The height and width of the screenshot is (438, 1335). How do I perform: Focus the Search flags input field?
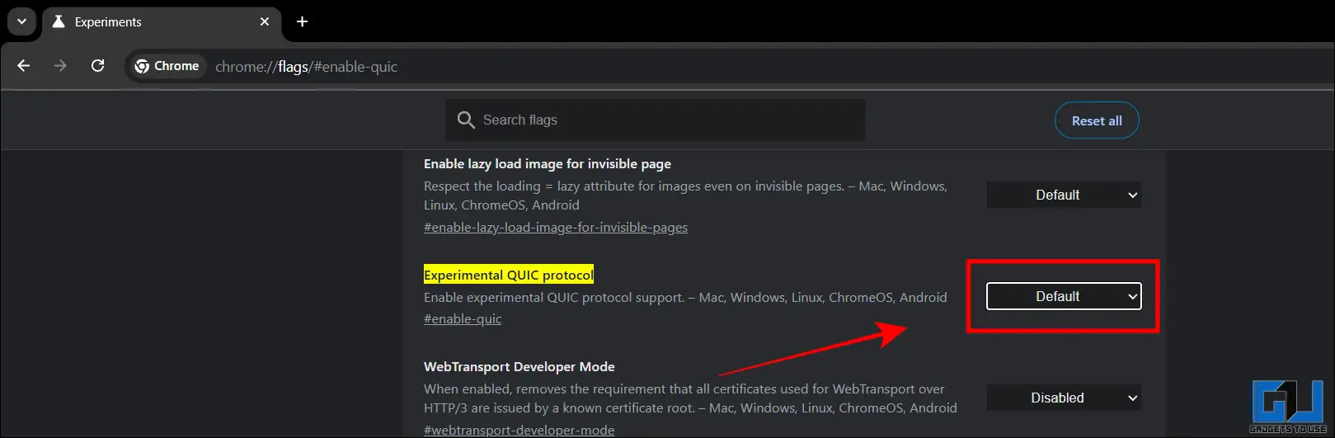click(656, 120)
